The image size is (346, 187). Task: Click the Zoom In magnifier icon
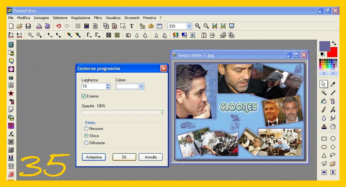[x=197, y=26]
